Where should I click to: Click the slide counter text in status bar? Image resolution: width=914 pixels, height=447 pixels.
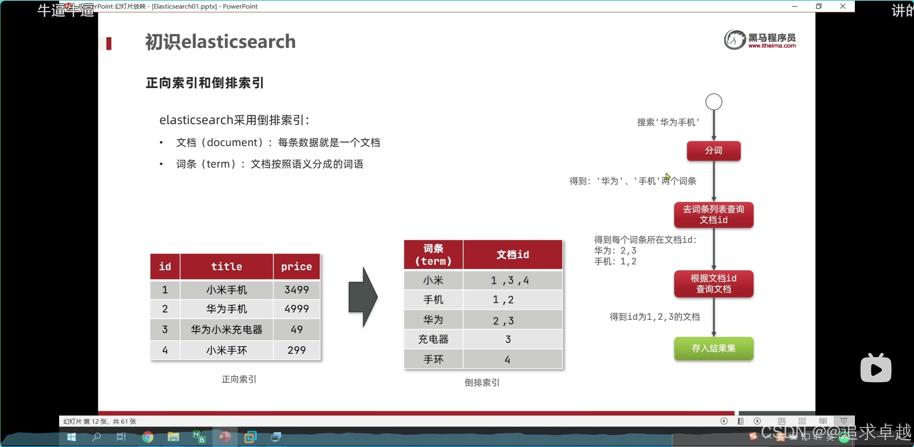100,421
